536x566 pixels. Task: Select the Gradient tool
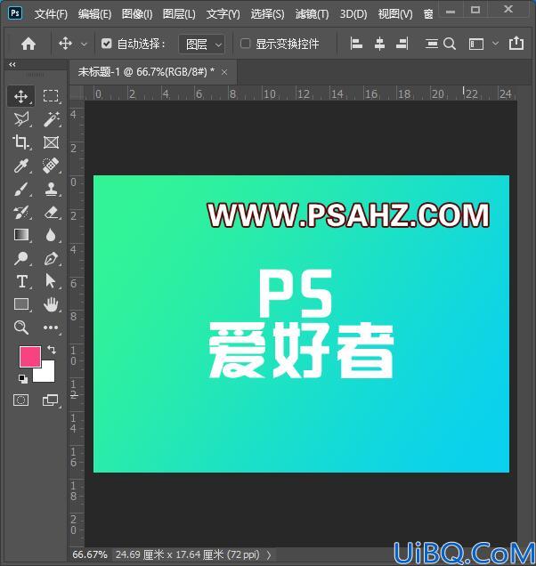[x=21, y=235]
